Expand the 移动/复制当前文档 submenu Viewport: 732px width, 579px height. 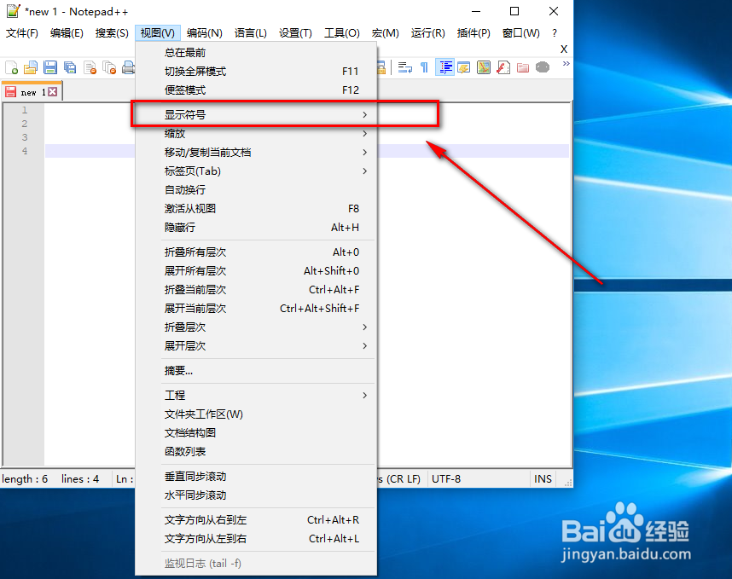point(256,152)
